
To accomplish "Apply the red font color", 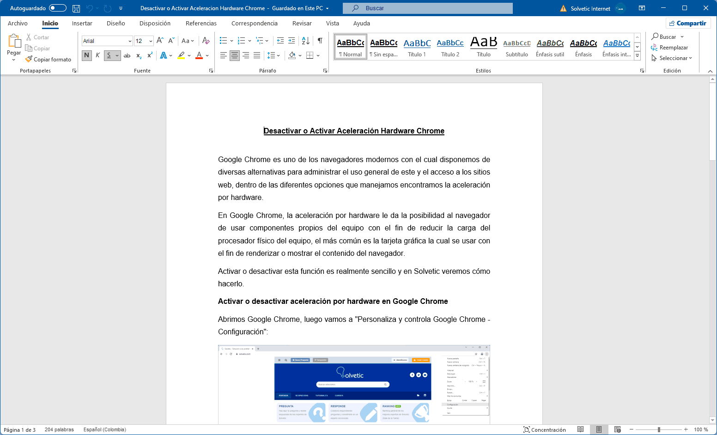I will pyautogui.click(x=199, y=55).
